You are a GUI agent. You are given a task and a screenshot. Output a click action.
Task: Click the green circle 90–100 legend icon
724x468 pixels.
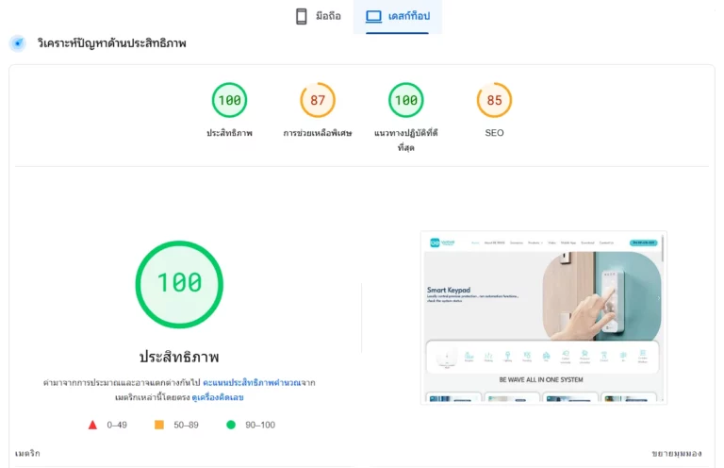pos(231,425)
